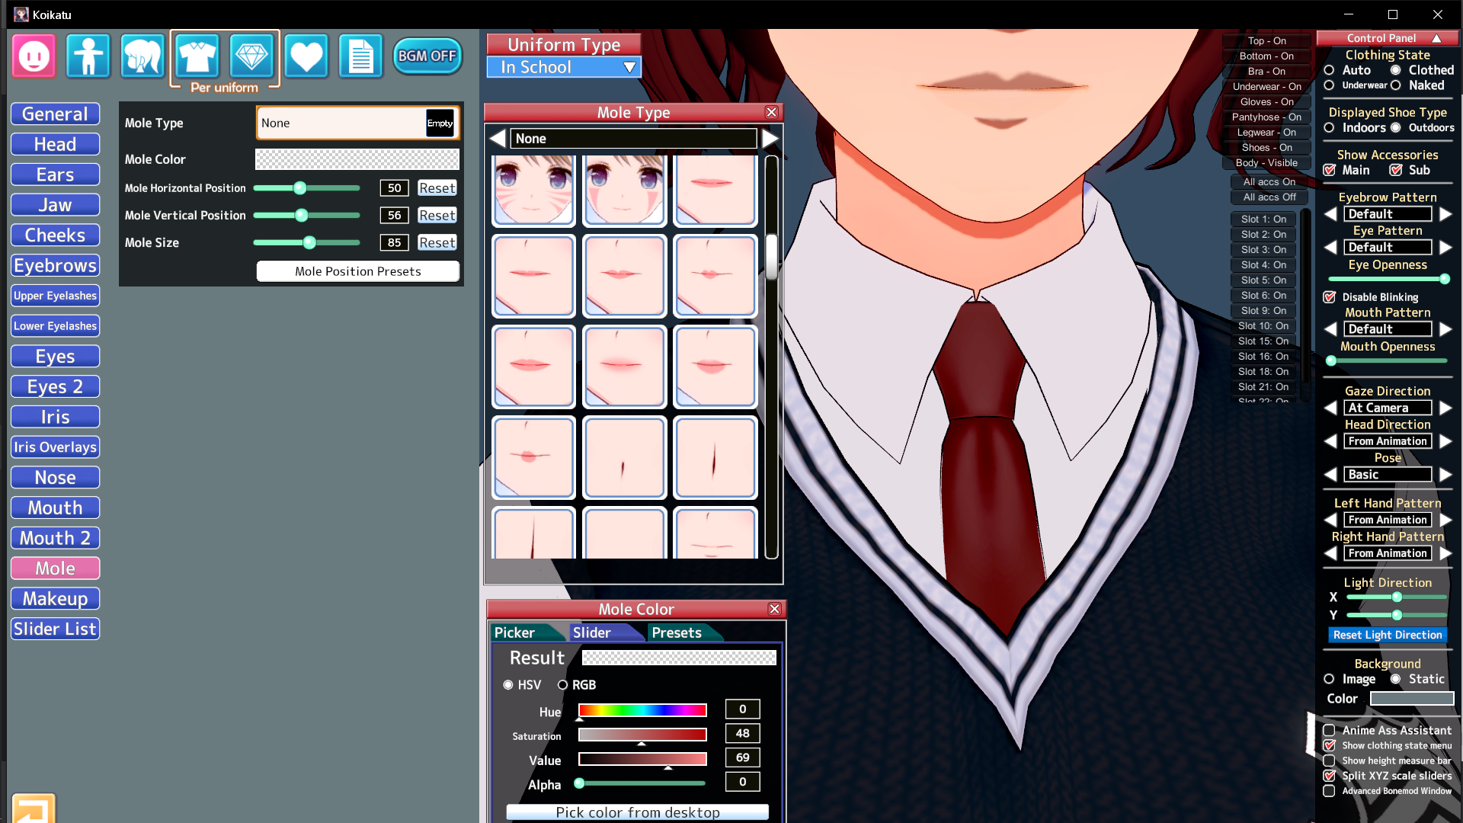Adjust the Hue slider bar

click(642, 710)
